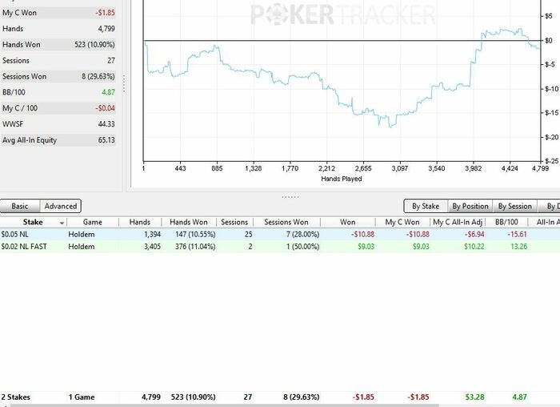Click the $3.28 total All-In Adj value
Screen dimensions: 560x407
pos(474,397)
